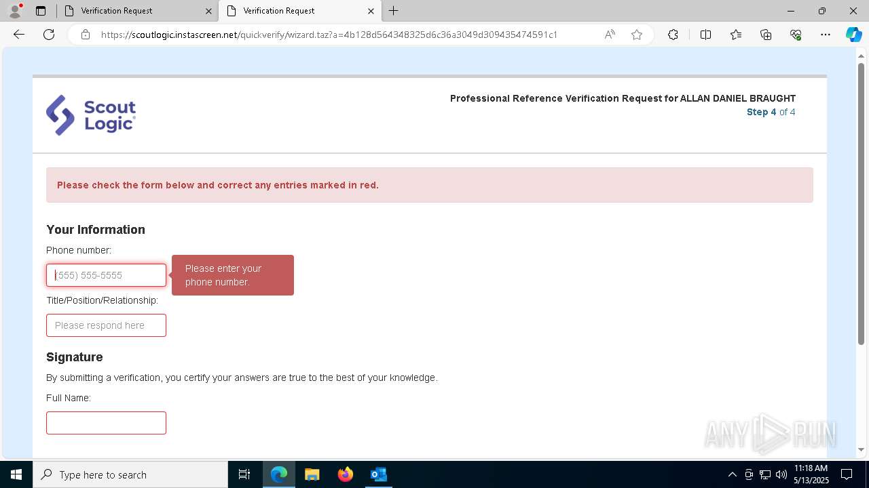The width and height of the screenshot is (869, 488).
Task: Open Browser essentials heart icon
Action: (x=796, y=35)
